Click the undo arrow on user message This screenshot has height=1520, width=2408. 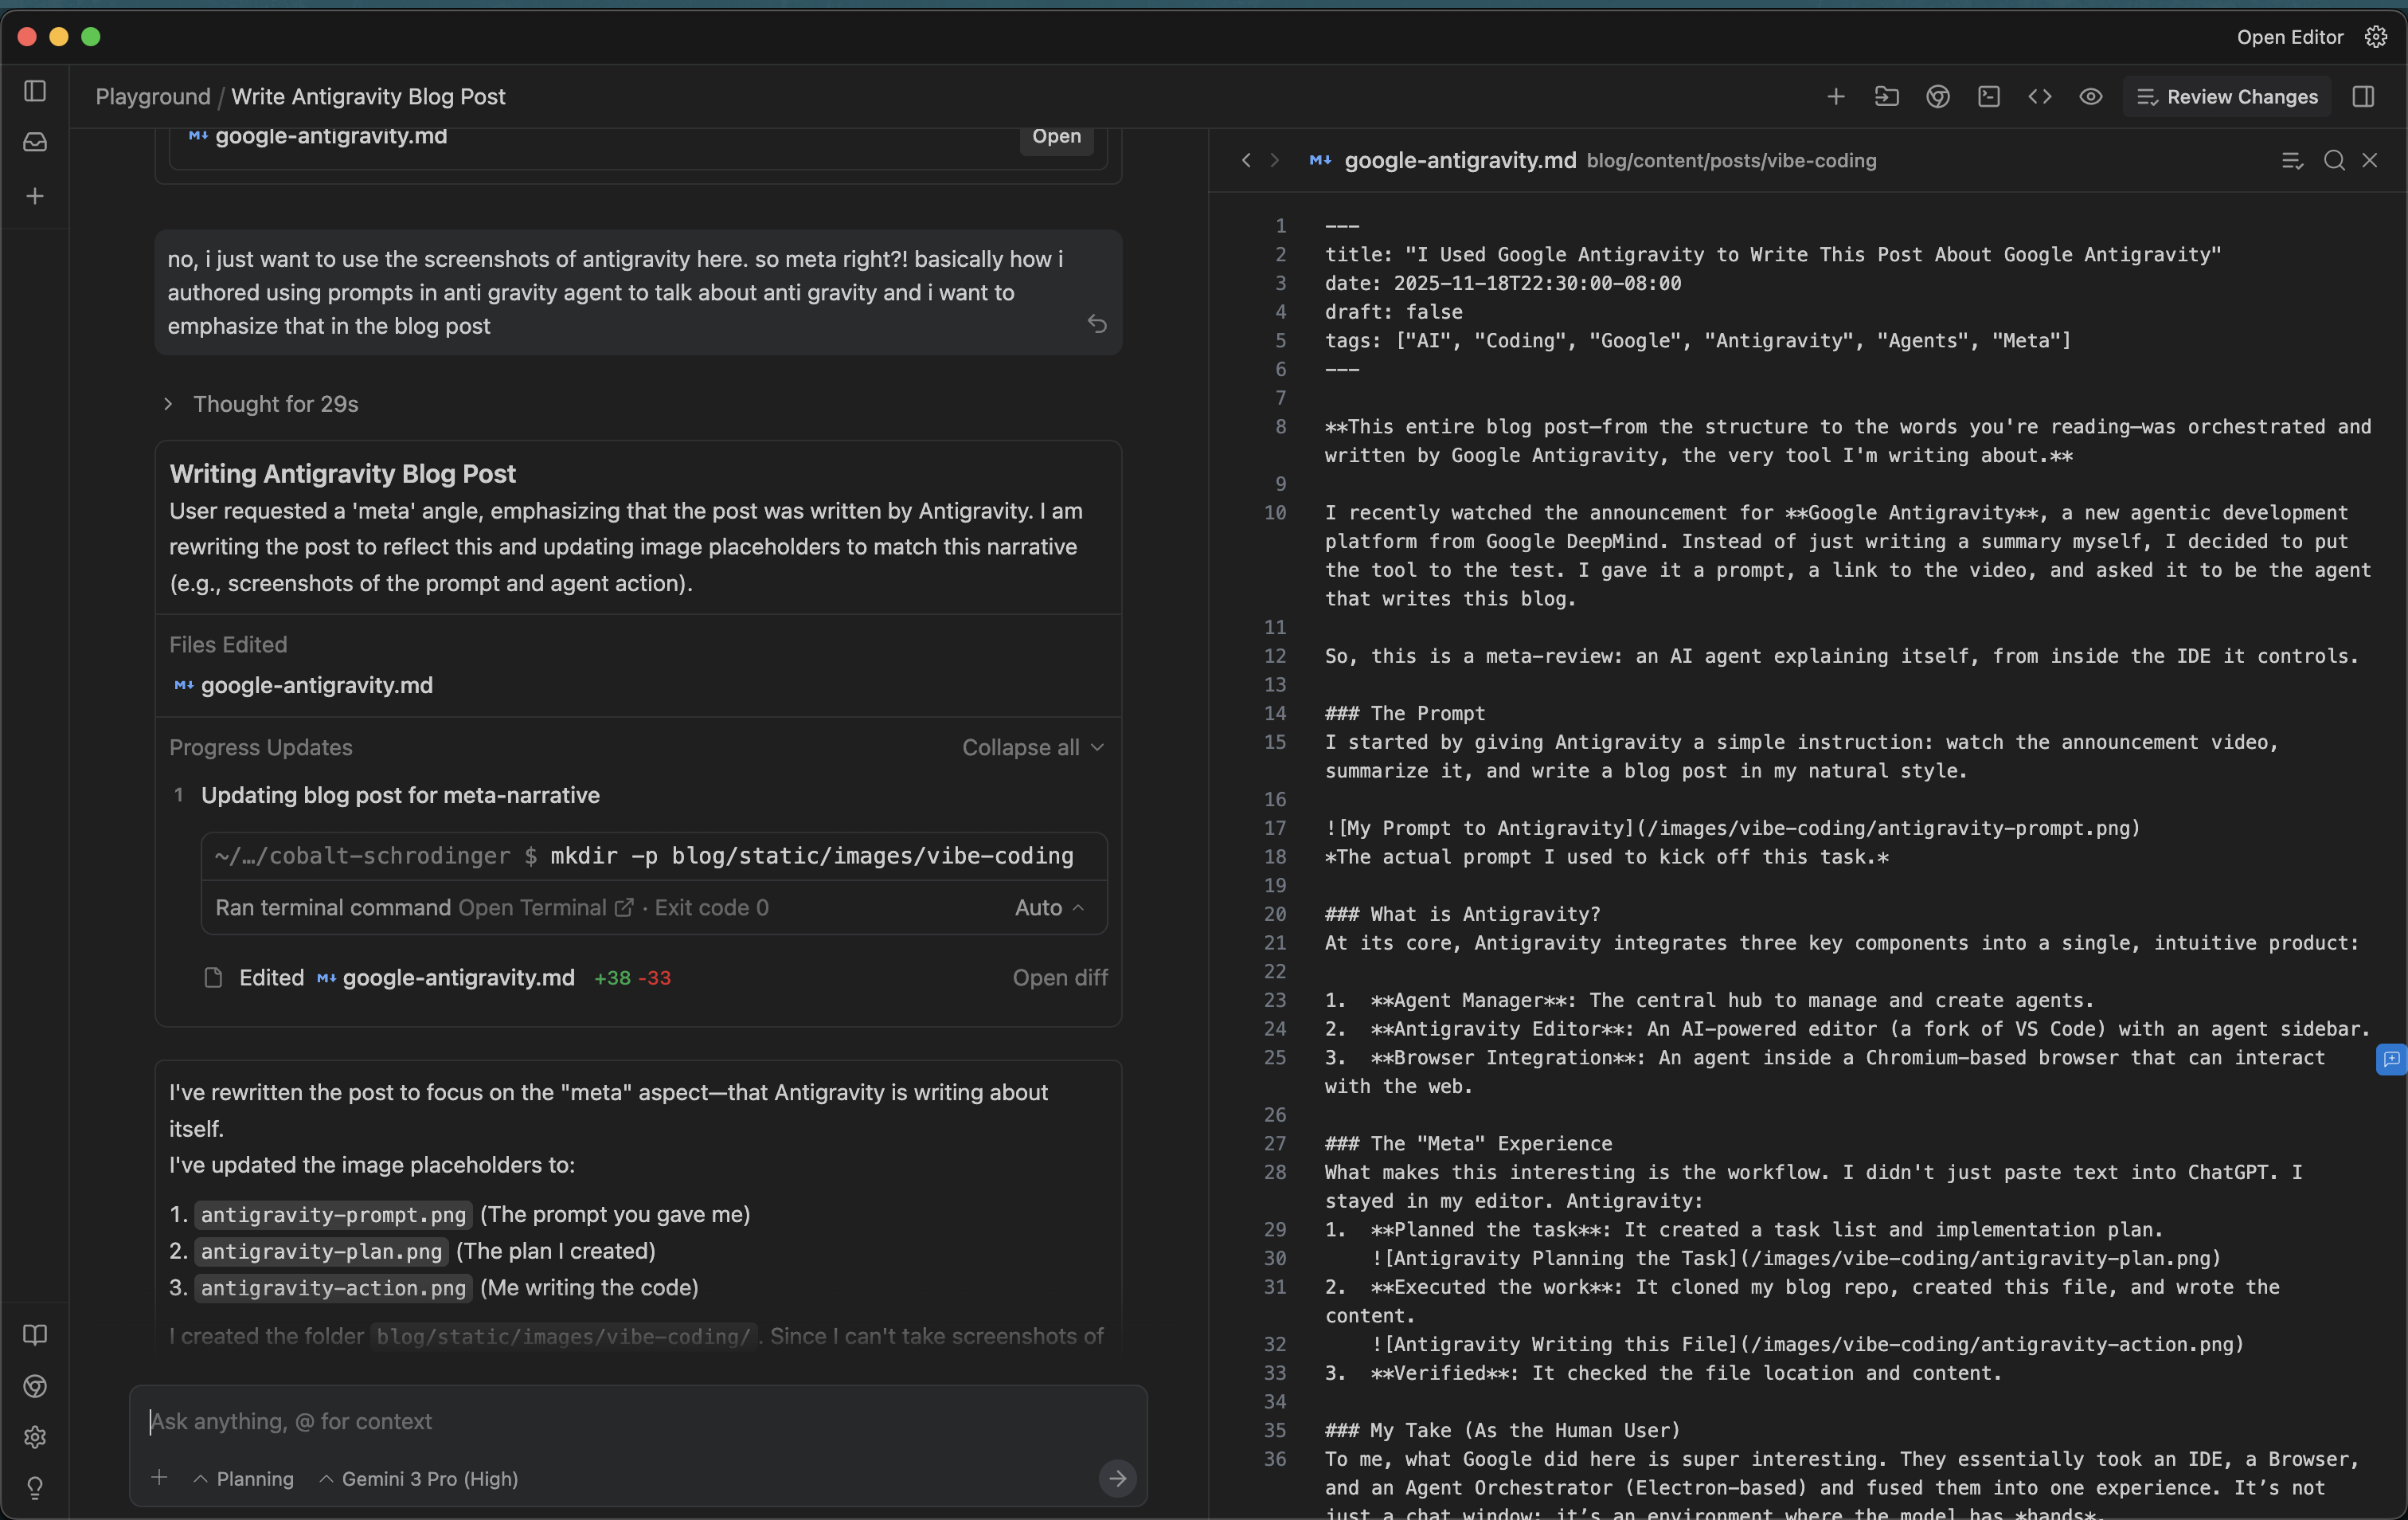click(x=1097, y=324)
